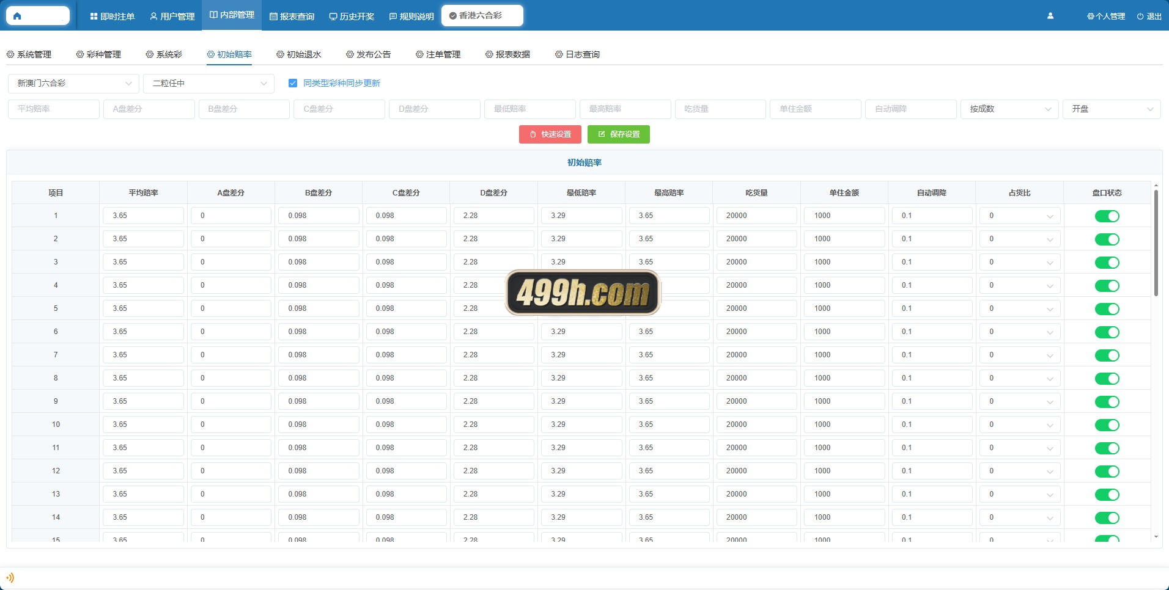
Task: Click the check-circle icon in 香港六合彩
Action: pos(453,16)
